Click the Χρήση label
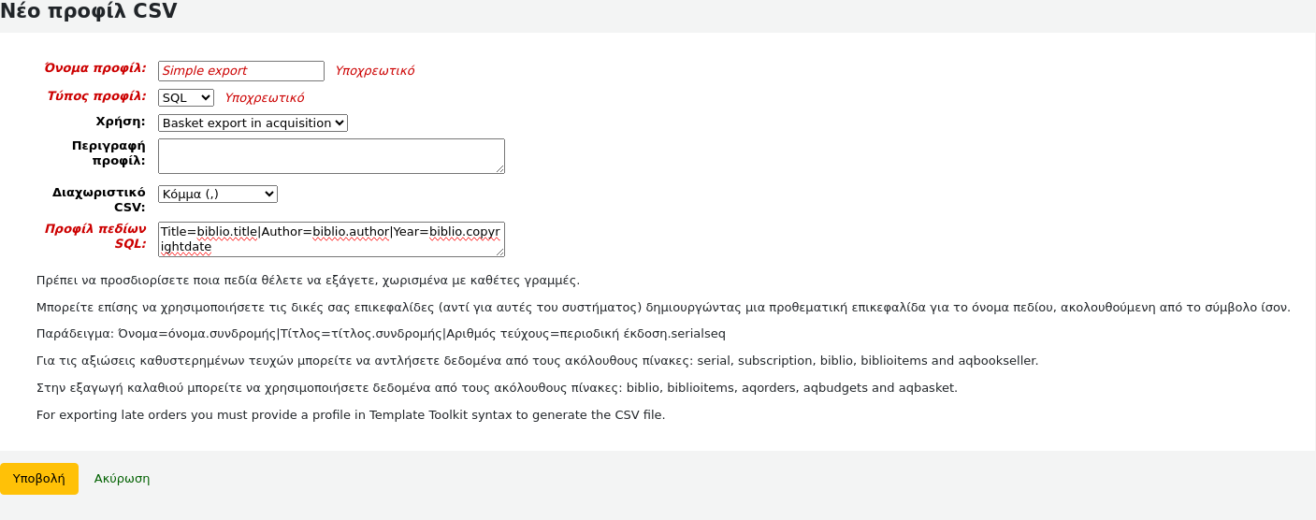Viewport: 1316px width, 520px height. tap(121, 122)
